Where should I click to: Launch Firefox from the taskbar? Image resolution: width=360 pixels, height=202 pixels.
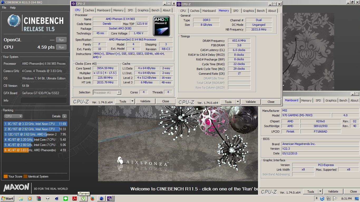(93, 199)
